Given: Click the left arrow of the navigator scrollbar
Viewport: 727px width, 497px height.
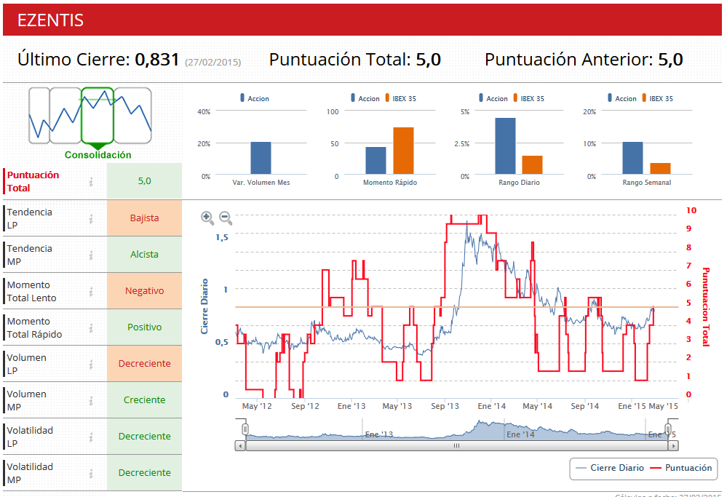Looking at the screenshot, I should pyautogui.click(x=239, y=446).
